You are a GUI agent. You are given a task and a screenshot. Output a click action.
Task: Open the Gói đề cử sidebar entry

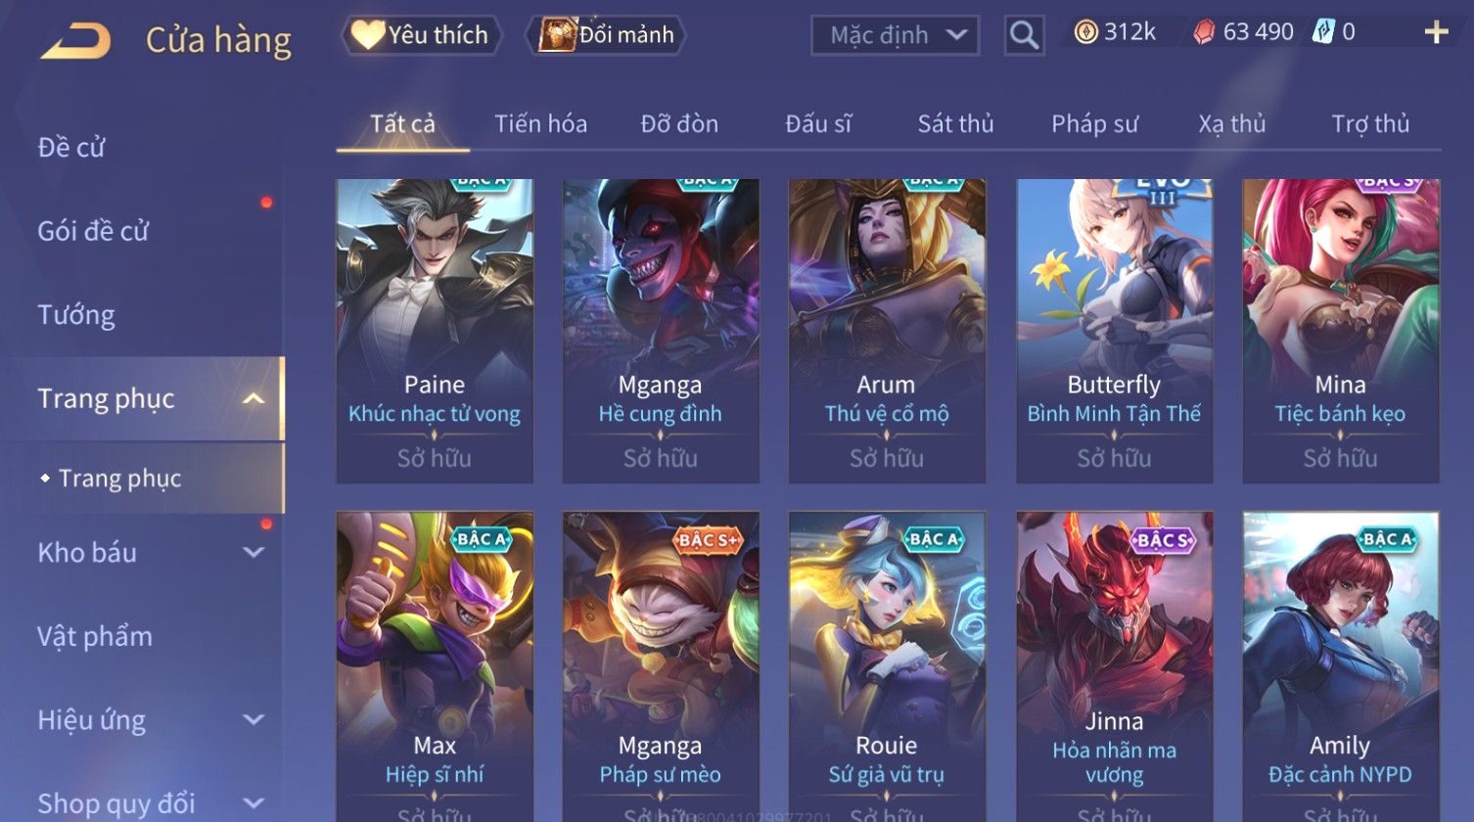93,231
